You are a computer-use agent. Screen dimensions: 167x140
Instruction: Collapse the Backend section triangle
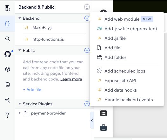(x=20, y=18)
